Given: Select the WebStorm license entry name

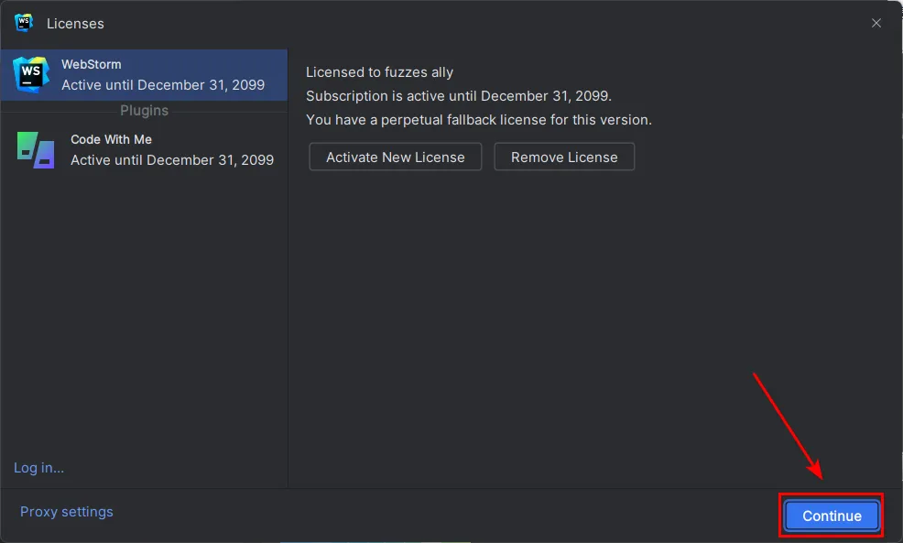Looking at the screenshot, I should 92,64.
